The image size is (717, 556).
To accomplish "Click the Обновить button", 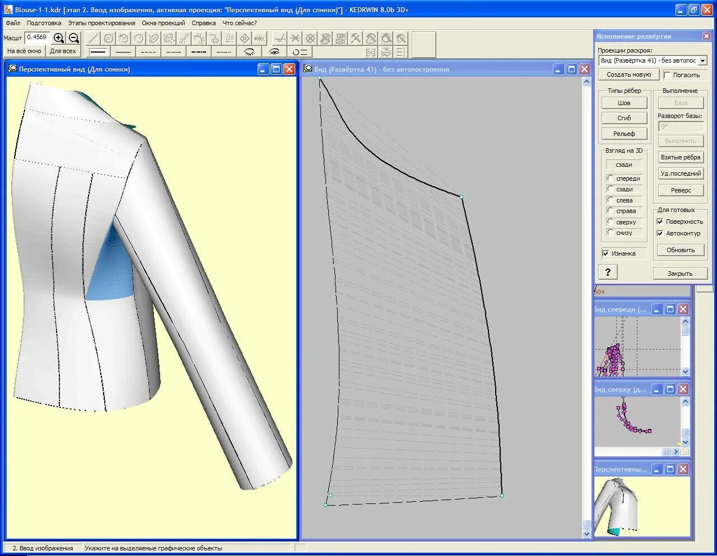I will pyautogui.click(x=681, y=250).
